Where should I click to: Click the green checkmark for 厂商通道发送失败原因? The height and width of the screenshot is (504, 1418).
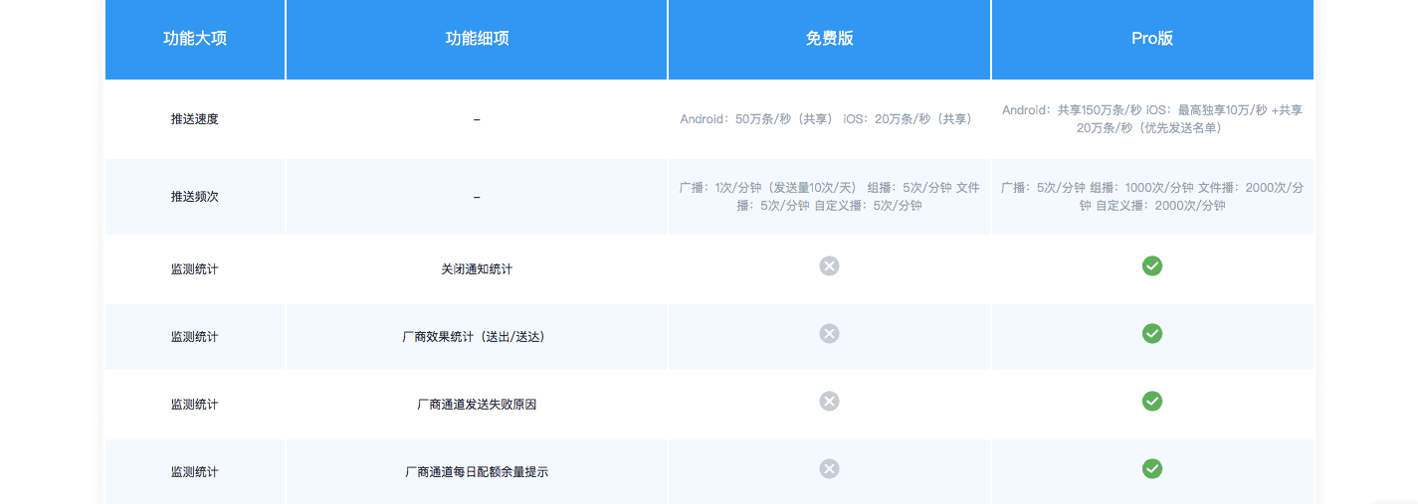[x=1152, y=401]
